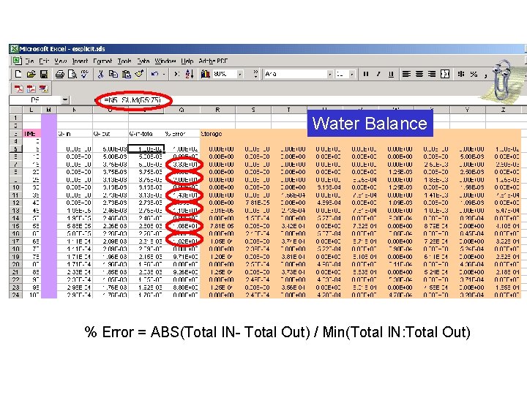Select row 10 header
The image size is (527, 395).
point(15,187)
